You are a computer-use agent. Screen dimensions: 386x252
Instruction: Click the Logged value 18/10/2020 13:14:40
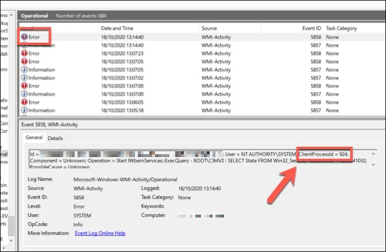[x=199, y=189]
